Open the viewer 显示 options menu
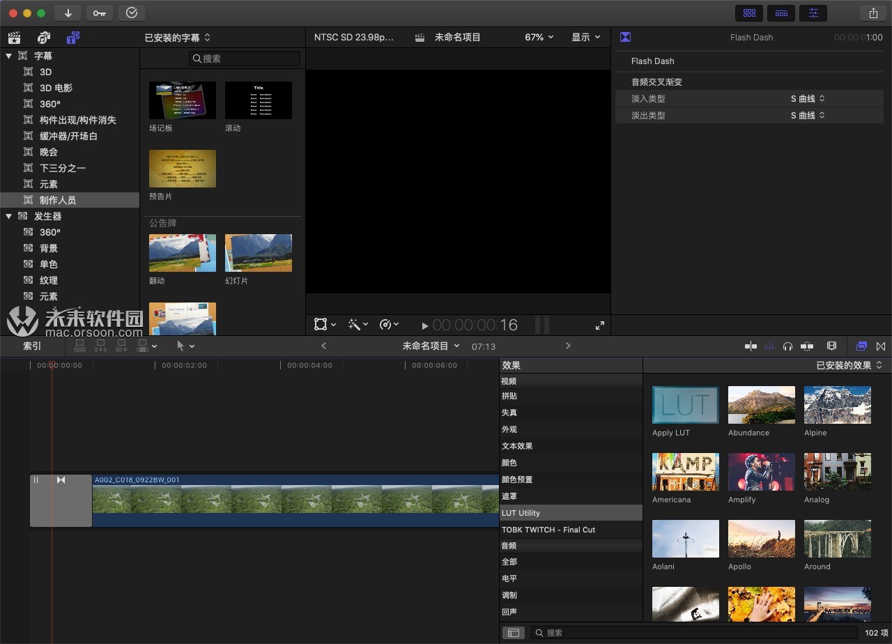The width and height of the screenshot is (892, 644). point(586,38)
